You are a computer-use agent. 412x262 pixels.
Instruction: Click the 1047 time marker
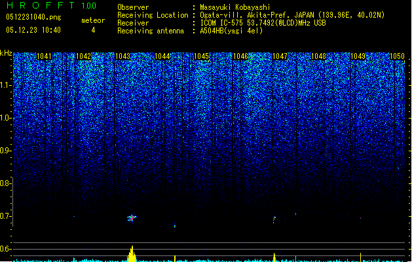(x=280, y=56)
